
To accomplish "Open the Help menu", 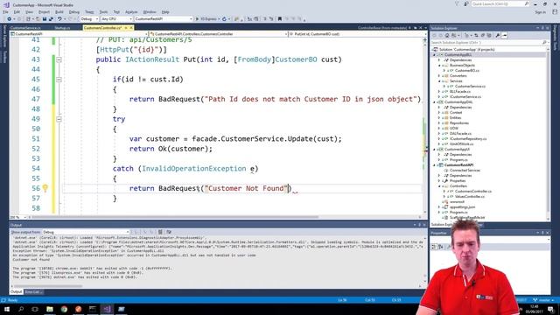I will tap(165, 12).
